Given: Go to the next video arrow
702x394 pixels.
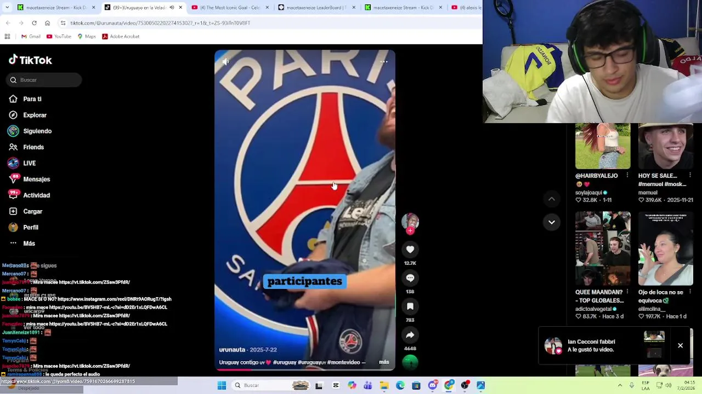Looking at the screenshot, I should (552, 222).
